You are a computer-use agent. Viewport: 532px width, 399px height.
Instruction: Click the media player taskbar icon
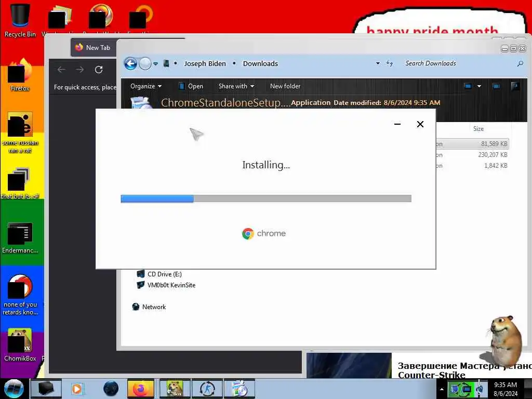[77, 389]
